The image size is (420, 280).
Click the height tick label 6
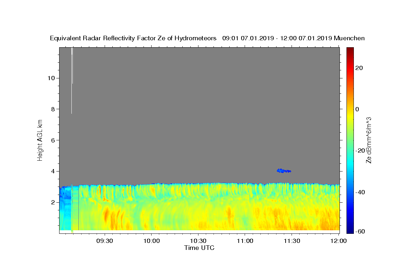[x=53, y=140]
